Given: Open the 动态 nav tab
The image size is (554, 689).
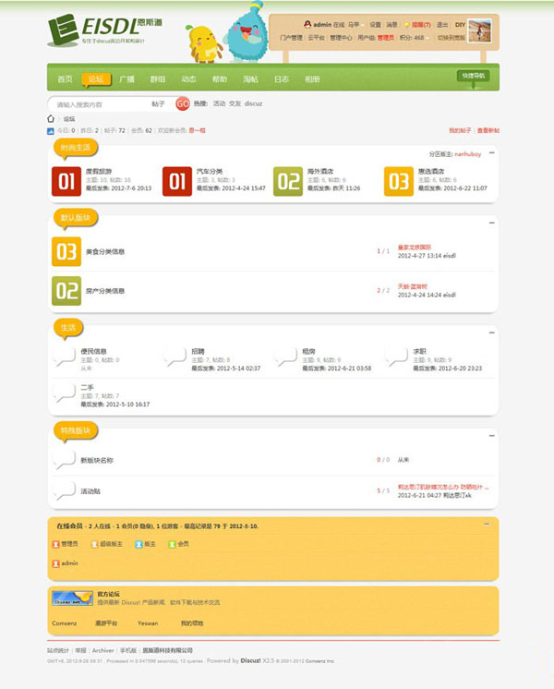Looking at the screenshot, I should click(188, 79).
